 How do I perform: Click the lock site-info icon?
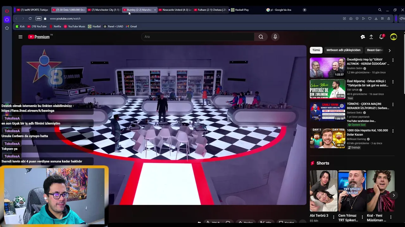(x=45, y=19)
